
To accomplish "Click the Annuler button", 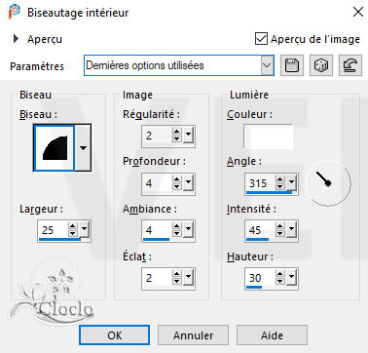I will [193, 335].
